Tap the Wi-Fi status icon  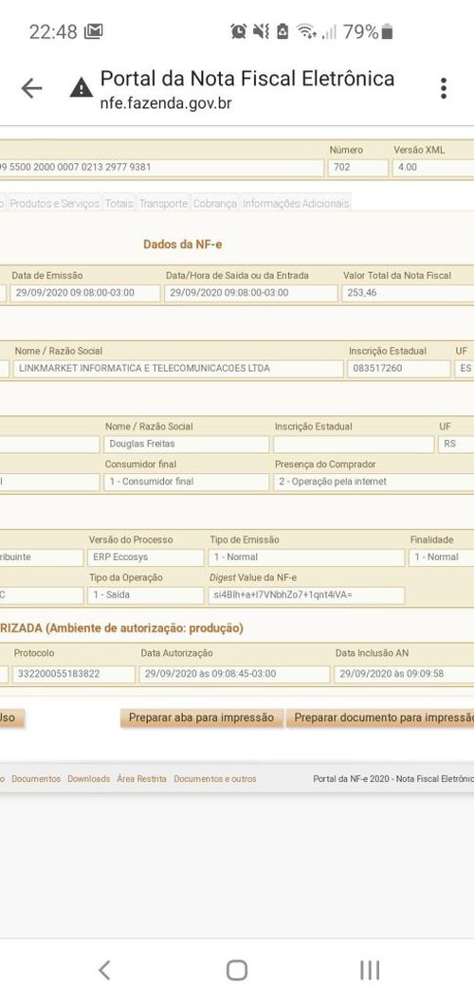pyautogui.click(x=306, y=31)
